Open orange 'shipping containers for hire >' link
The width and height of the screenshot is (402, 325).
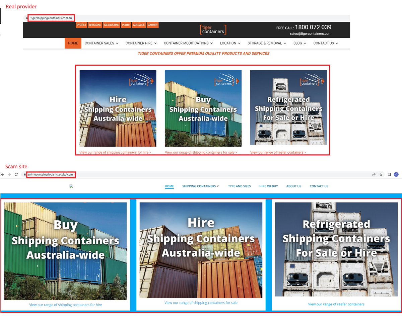click(x=115, y=152)
